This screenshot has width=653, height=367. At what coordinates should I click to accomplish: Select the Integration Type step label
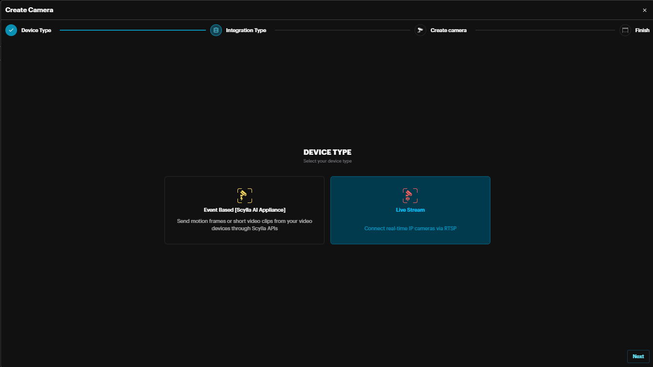(246, 30)
